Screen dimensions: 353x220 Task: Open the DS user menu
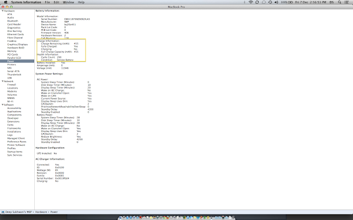click(331, 2)
